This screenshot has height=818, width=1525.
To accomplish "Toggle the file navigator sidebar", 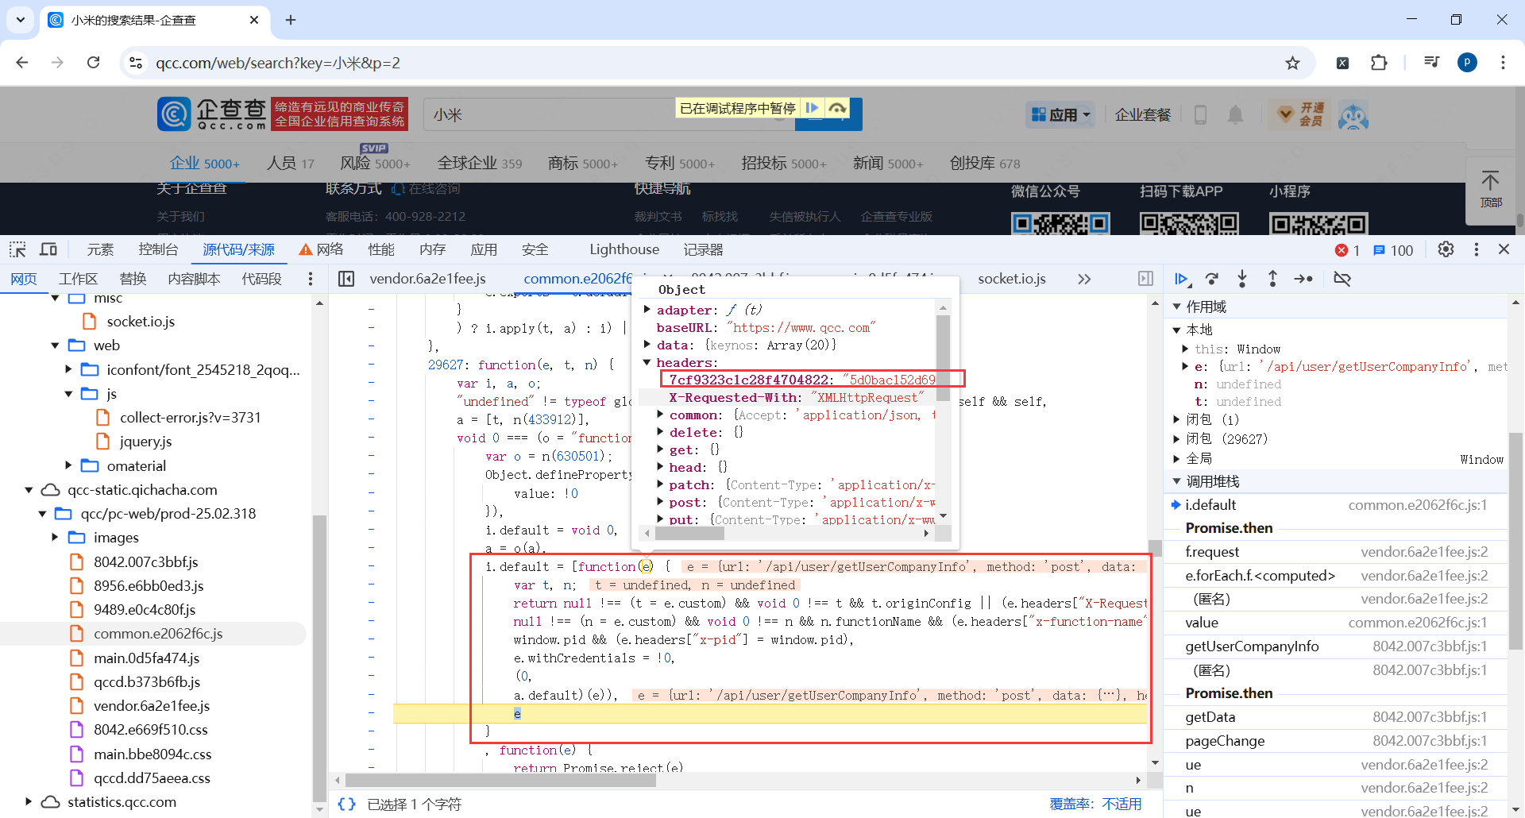I will coord(346,279).
